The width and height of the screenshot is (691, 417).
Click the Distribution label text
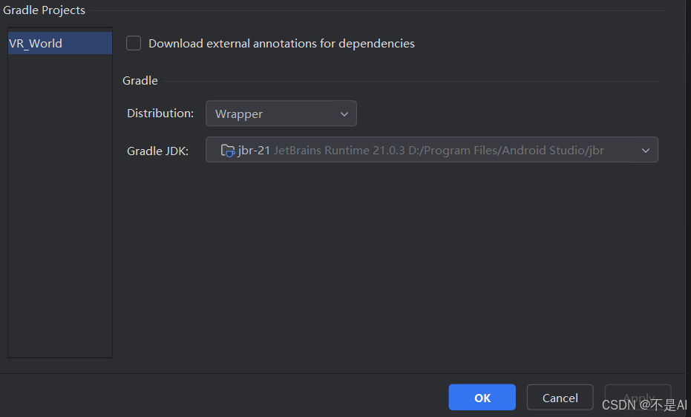coord(160,114)
